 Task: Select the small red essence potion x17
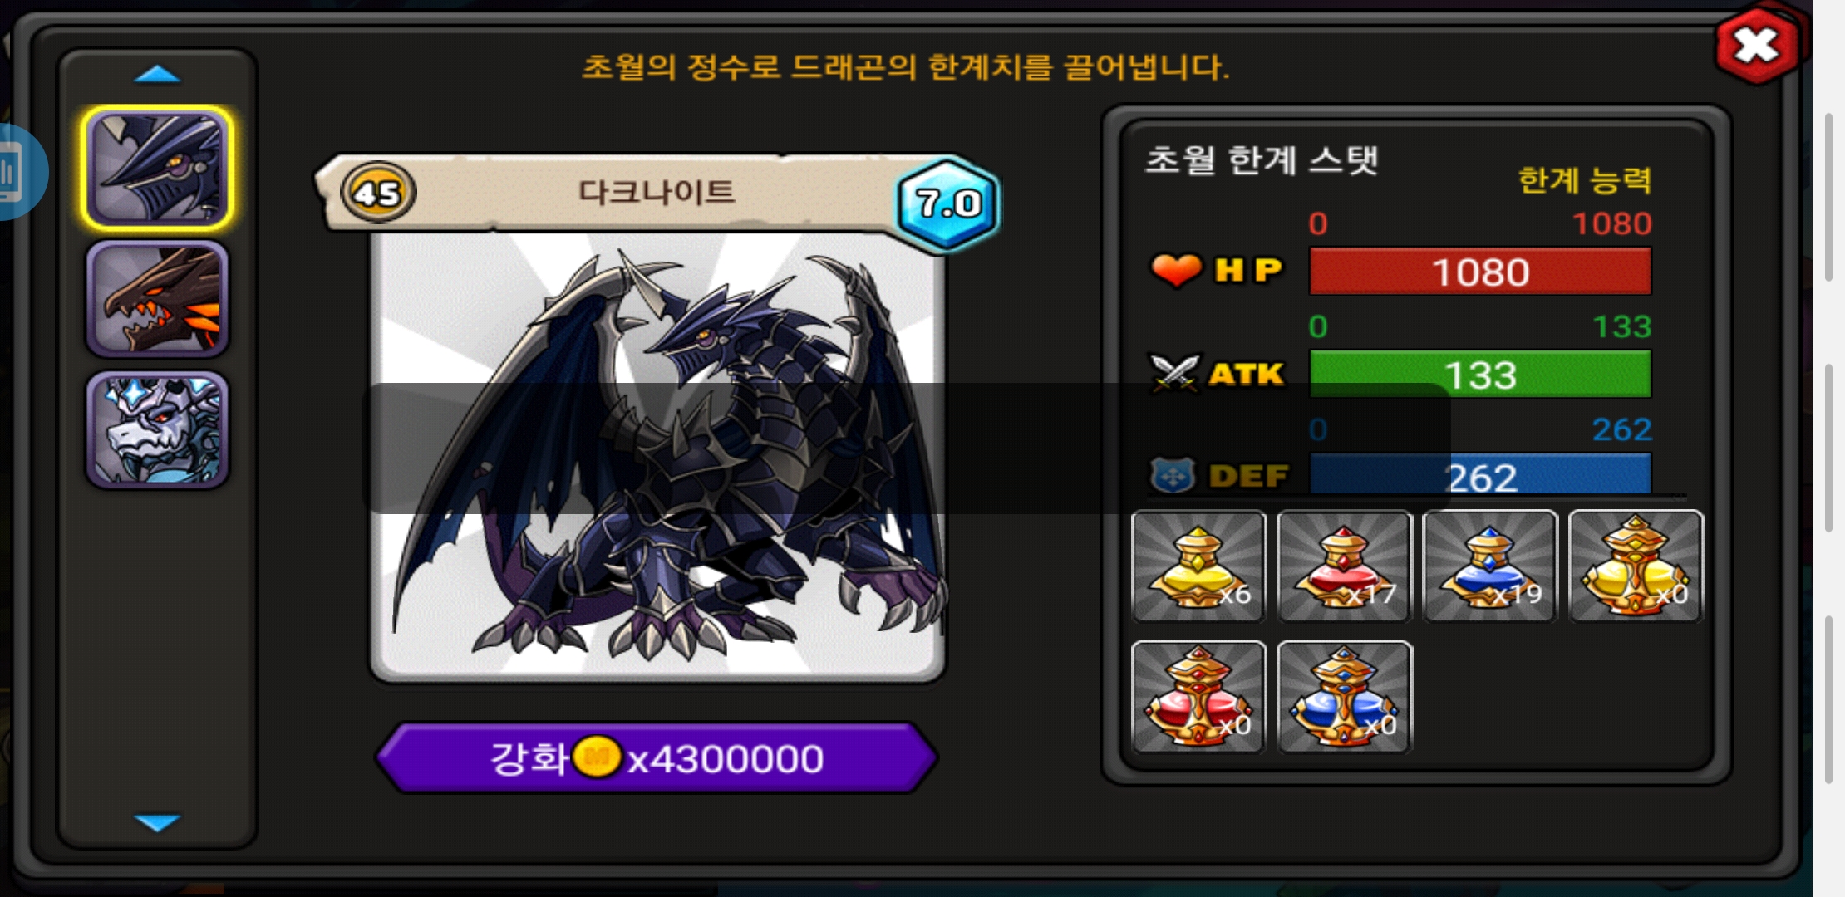pyautogui.click(x=1344, y=566)
